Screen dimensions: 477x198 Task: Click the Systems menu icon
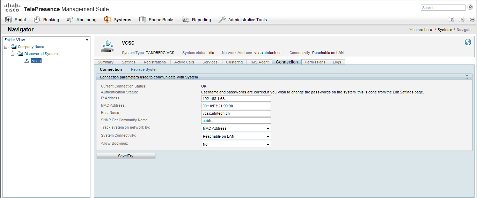pos(108,20)
